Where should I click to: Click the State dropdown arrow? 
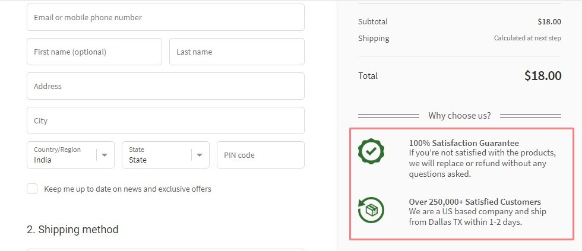tap(200, 155)
